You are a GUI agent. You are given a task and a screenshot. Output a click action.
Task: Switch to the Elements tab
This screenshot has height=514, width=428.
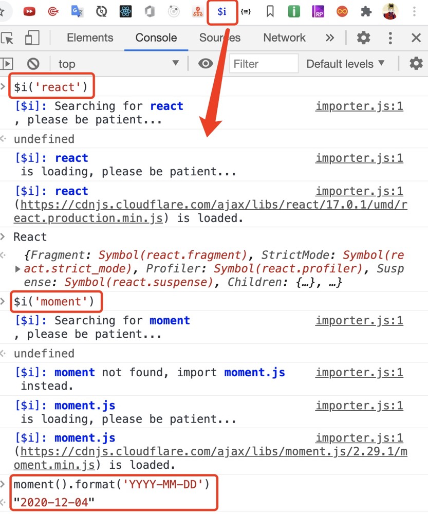click(x=90, y=38)
